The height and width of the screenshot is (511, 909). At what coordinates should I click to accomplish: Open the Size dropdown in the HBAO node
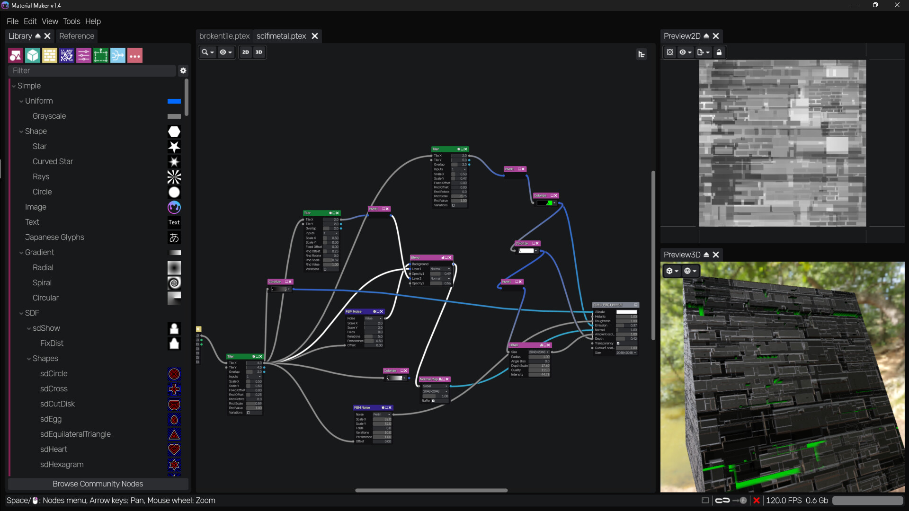(x=538, y=352)
